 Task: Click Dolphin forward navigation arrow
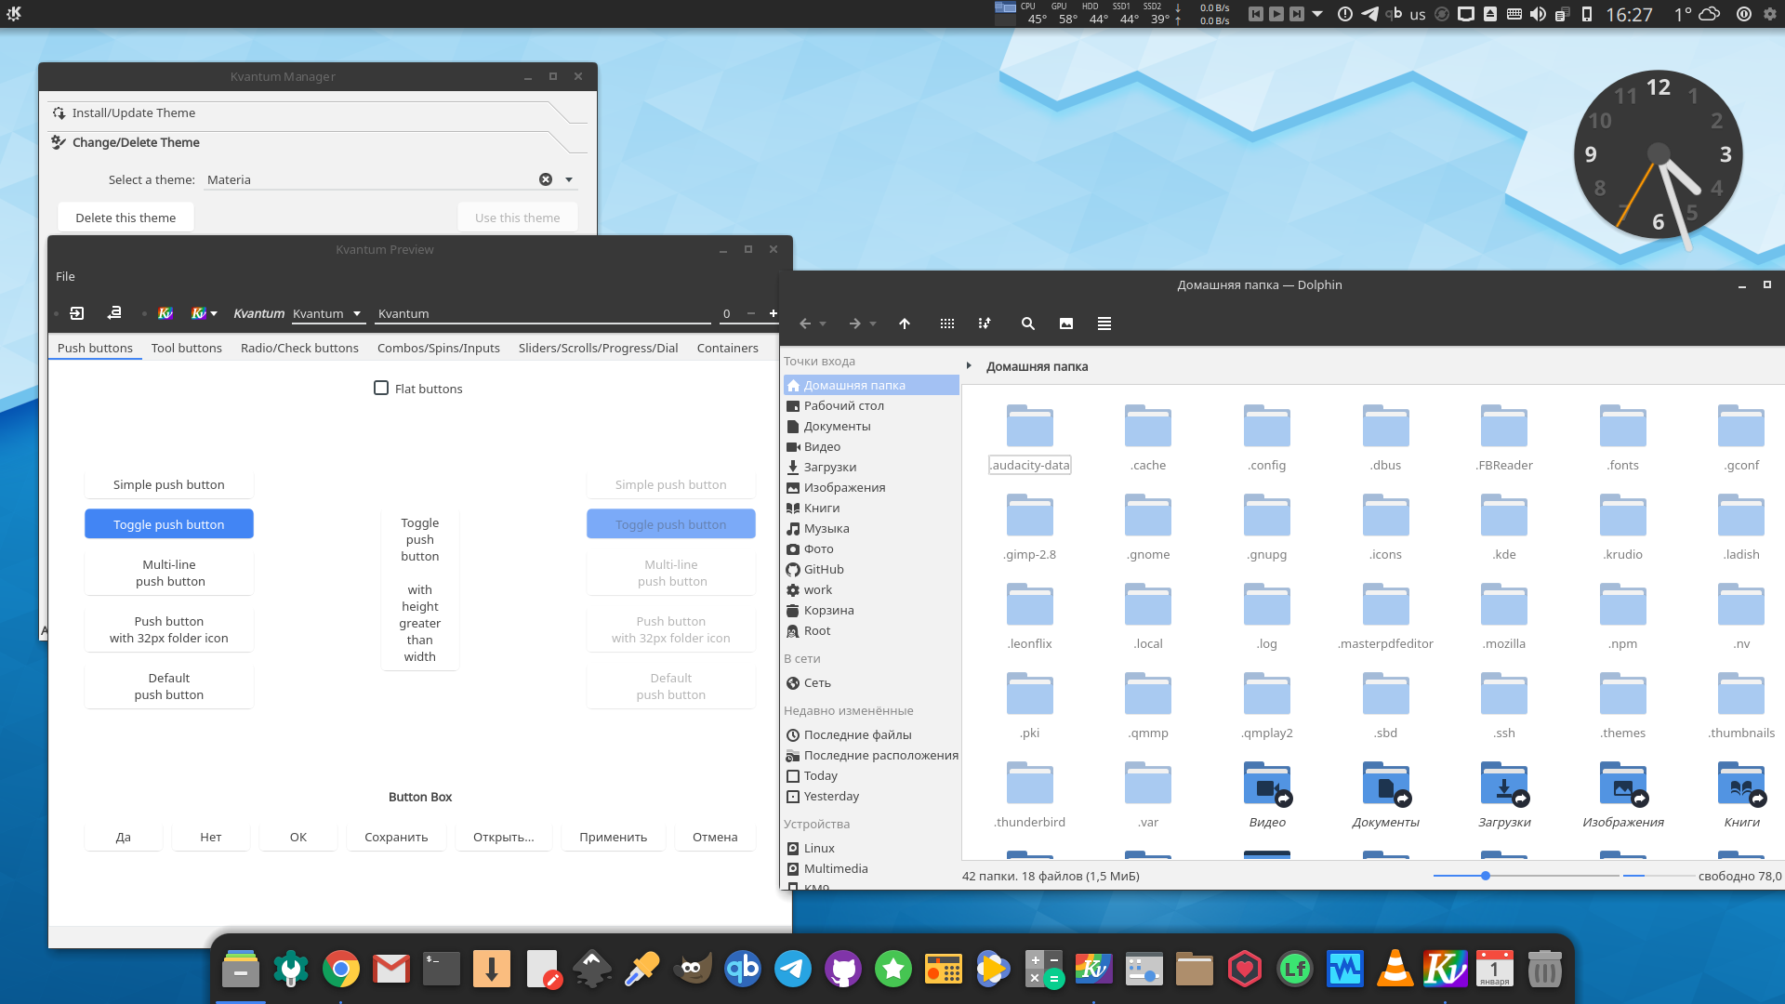(x=854, y=324)
